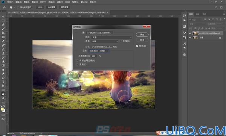Image resolution: width=226 pixels, height=136 pixels.
Task: Select the Eyedropper tool
Action: [x=3, y=41]
